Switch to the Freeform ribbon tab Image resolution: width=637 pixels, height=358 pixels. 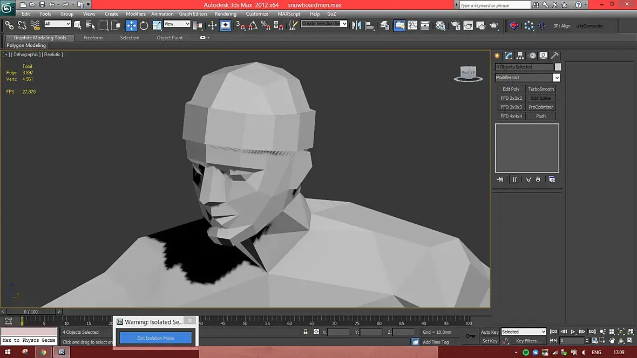(93, 38)
